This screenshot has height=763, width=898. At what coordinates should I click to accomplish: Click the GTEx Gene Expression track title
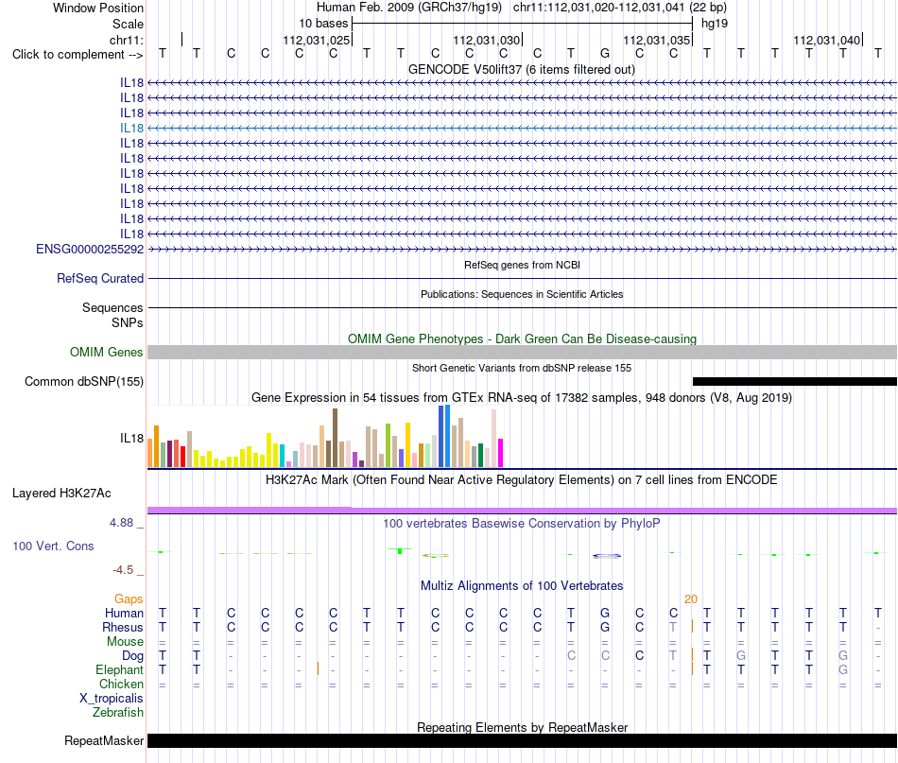pos(522,397)
